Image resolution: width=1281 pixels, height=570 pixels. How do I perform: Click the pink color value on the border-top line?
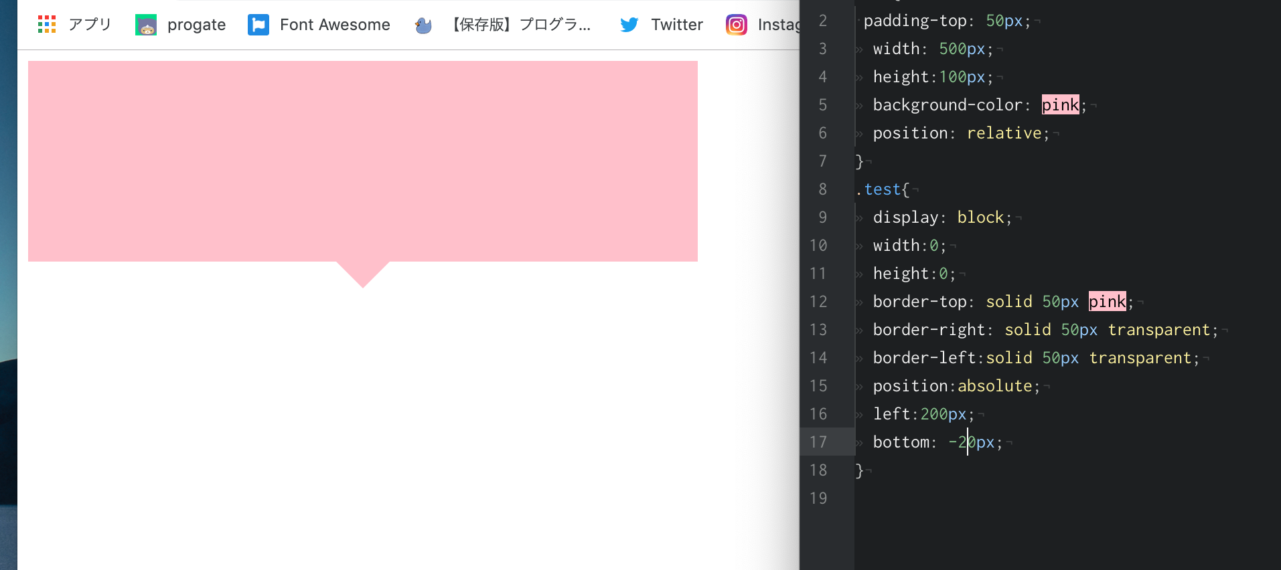(1107, 302)
